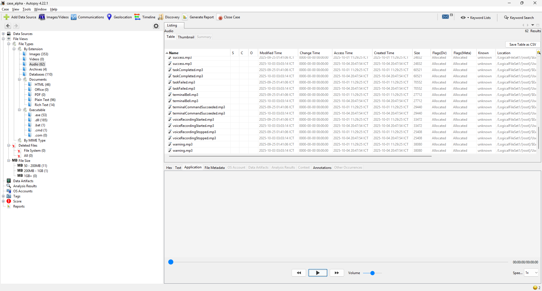Switch to the Thumbnail tab

[186, 37]
